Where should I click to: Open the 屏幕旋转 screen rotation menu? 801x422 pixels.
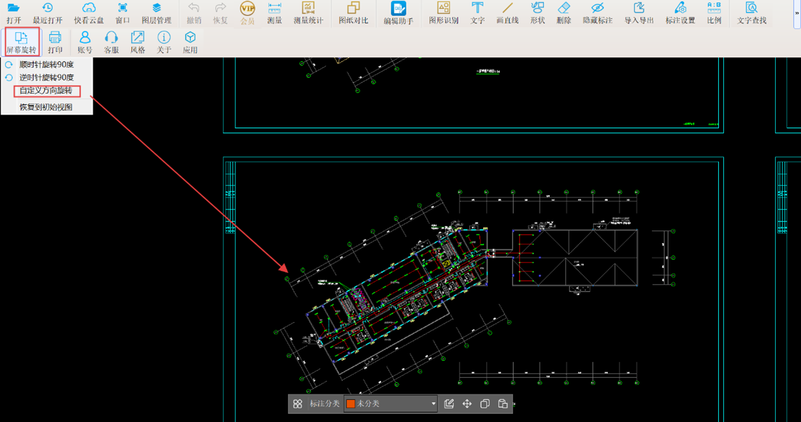click(x=21, y=42)
